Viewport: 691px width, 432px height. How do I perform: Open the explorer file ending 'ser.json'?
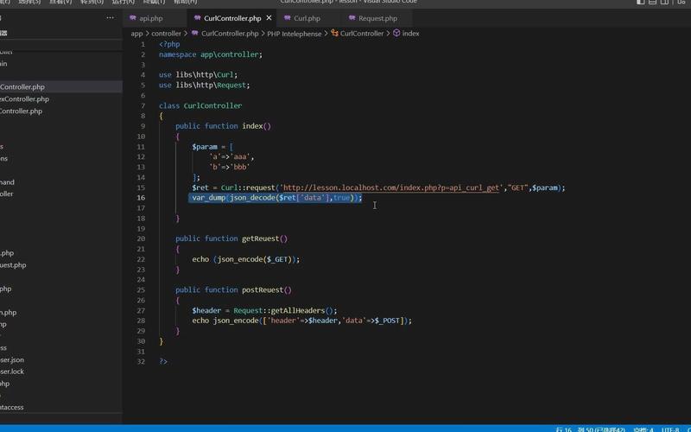[12, 360]
